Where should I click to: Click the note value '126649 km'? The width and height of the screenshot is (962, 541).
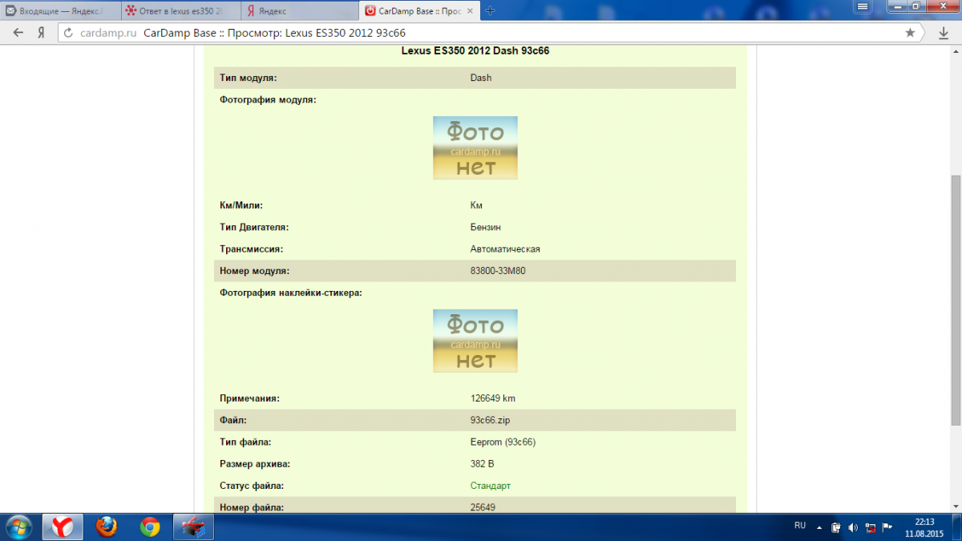pos(493,398)
